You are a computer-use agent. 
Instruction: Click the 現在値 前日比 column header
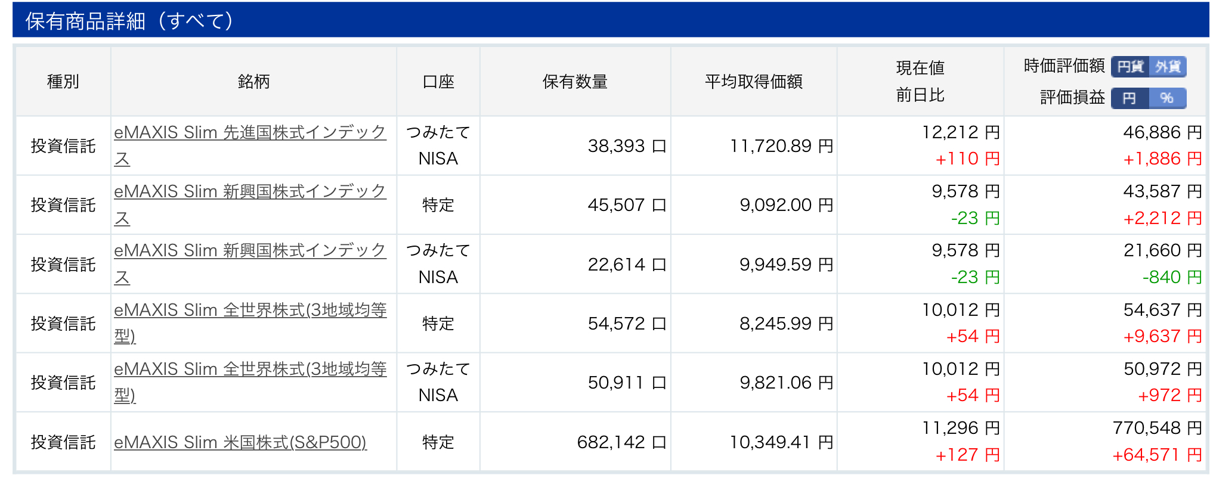pos(920,82)
